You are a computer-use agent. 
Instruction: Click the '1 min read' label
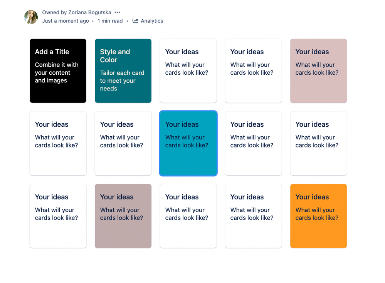tap(110, 21)
